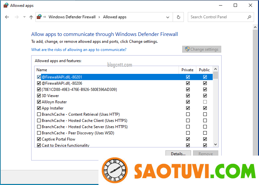Enable Private for BranchCache Peer Discovery
The image size is (259, 185).
coord(188,133)
